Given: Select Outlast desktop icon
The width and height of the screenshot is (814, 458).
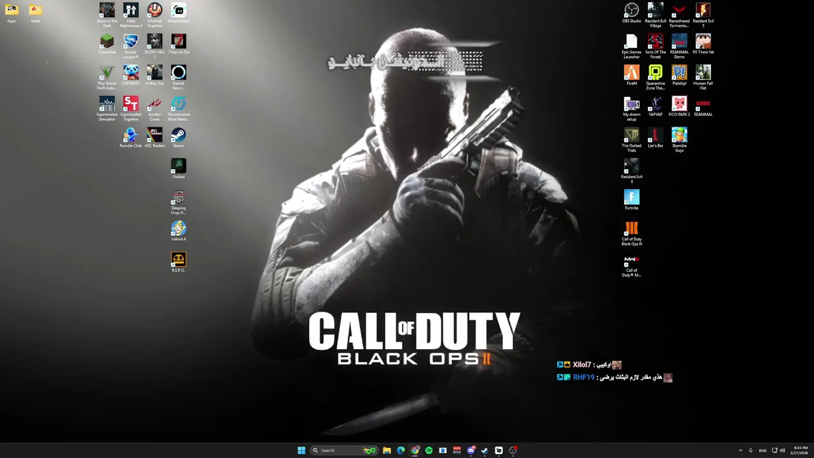Looking at the screenshot, I should (x=179, y=169).
